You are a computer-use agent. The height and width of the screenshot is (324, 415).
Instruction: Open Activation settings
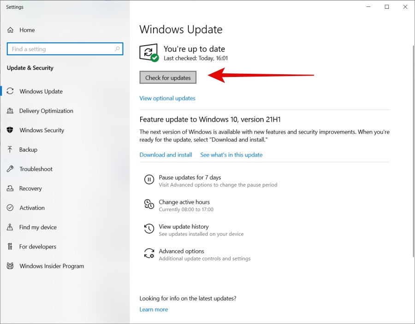click(x=32, y=208)
